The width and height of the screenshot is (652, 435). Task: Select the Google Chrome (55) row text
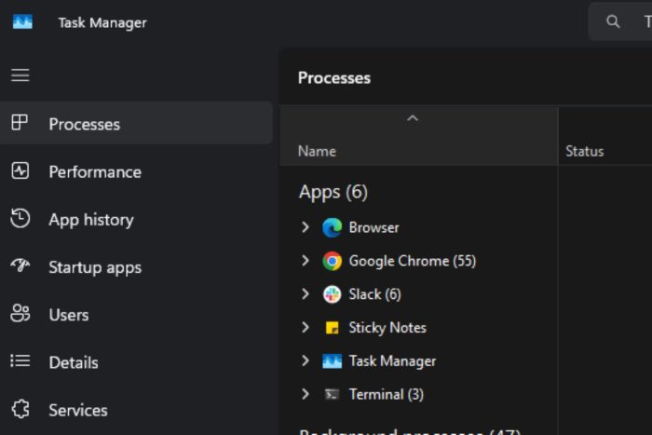413,261
